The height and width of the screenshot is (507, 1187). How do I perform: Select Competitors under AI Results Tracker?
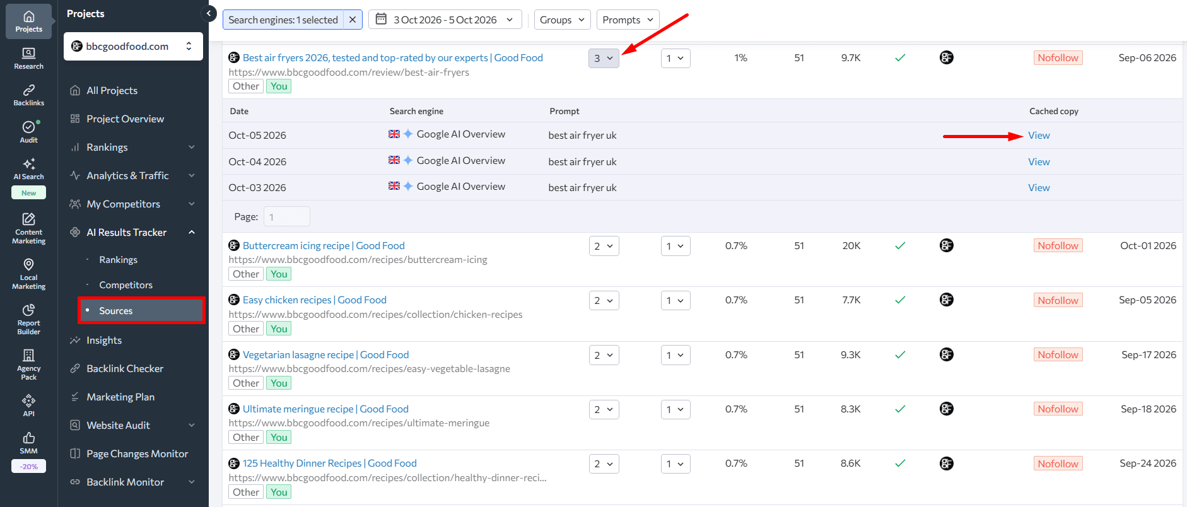pyautogui.click(x=126, y=285)
